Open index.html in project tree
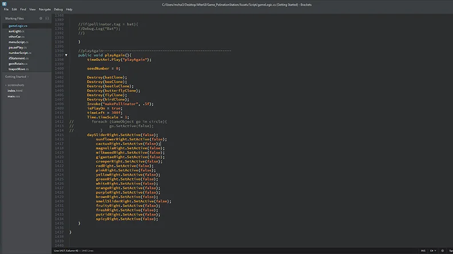Viewport: 453px width, 254px height. click(x=15, y=91)
